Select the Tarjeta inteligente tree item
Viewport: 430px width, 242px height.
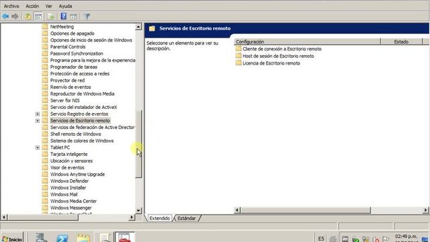pos(69,154)
